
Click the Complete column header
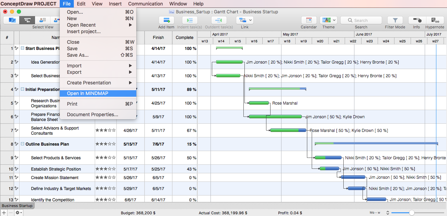click(185, 38)
